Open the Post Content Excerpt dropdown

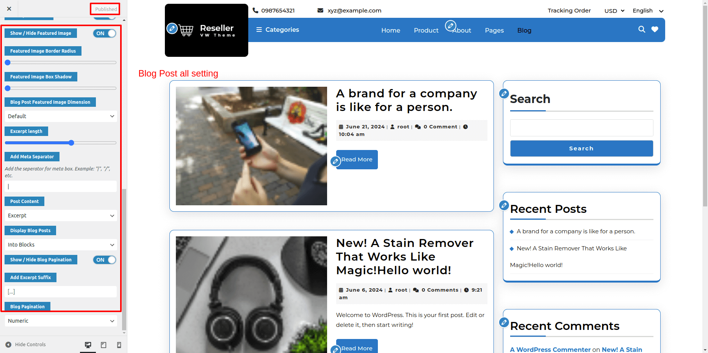pyautogui.click(x=61, y=216)
